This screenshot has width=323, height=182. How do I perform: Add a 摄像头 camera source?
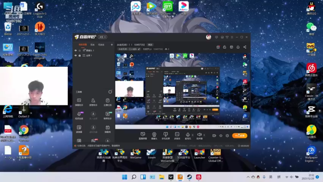[x=154, y=136]
